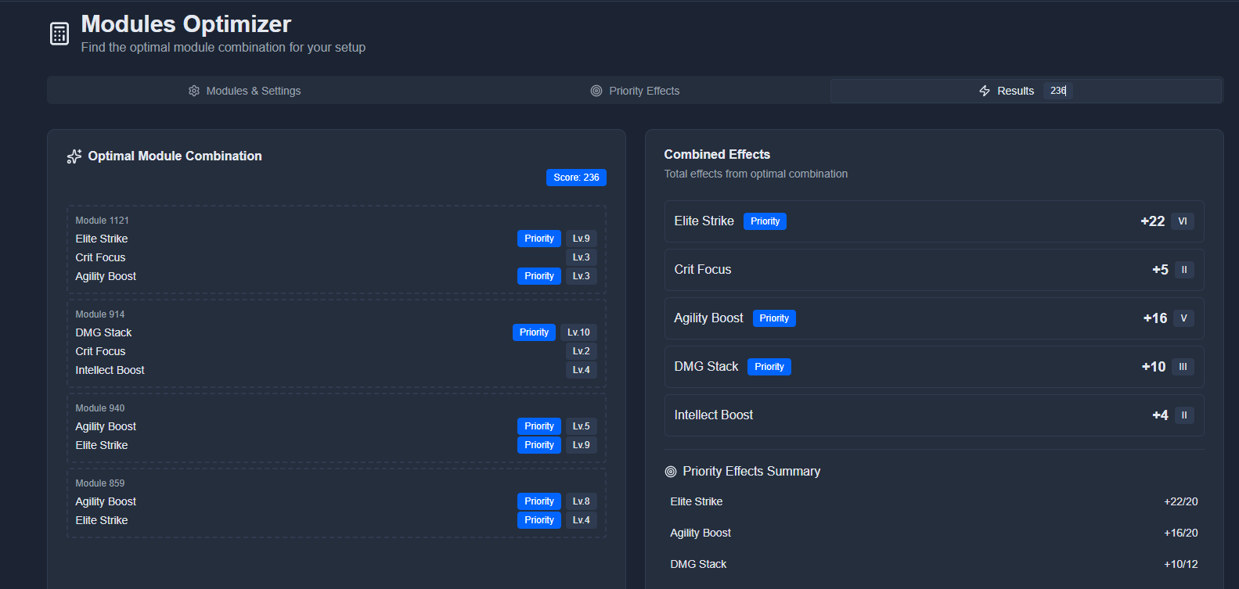Click the II tier badge for Crit Focus
The width and height of the screenshot is (1239, 589).
pyautogui.click(x=1184, y=270)
